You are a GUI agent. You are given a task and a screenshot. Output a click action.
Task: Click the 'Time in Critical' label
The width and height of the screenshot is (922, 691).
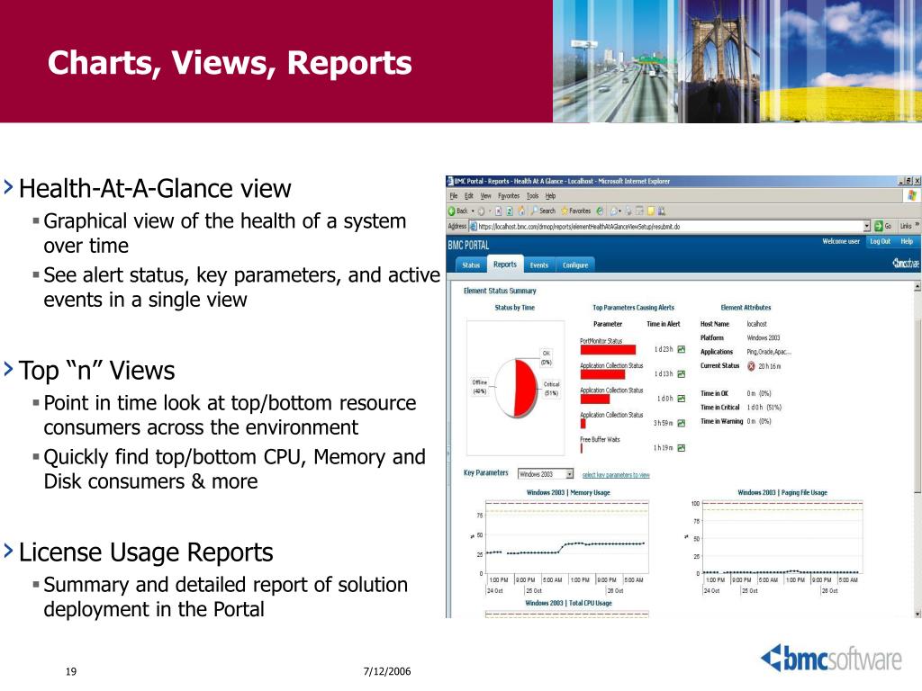pos(719,408)
